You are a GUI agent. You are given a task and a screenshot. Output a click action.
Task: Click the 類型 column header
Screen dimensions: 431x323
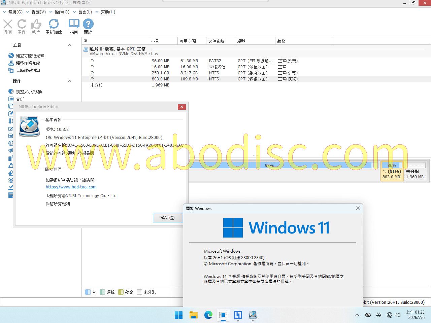tap(255, 41)
